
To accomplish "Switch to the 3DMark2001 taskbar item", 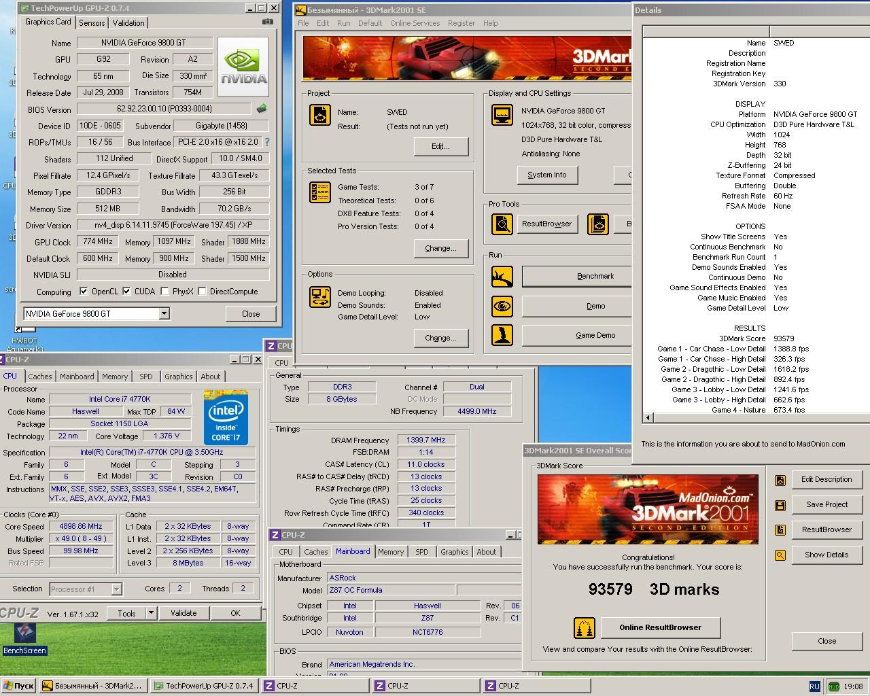I will tap(94, 686).
